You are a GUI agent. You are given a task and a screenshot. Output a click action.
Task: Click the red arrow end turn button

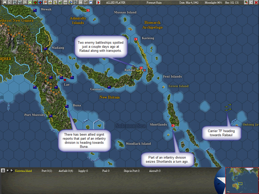(98, 3)
